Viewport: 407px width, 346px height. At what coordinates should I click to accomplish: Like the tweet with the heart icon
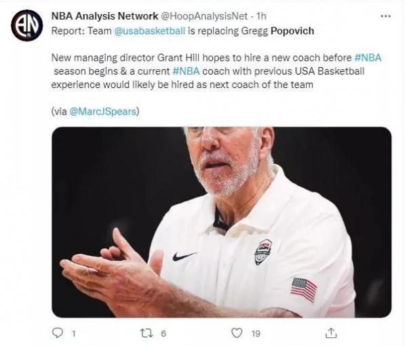point(237,332)
